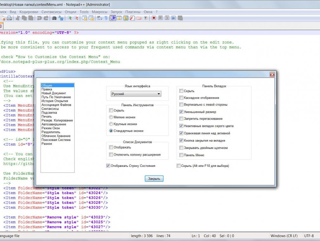Select the Мелкие иконки radio button
This screenshot has width=320, height=241.
click(x=111, y=117)
